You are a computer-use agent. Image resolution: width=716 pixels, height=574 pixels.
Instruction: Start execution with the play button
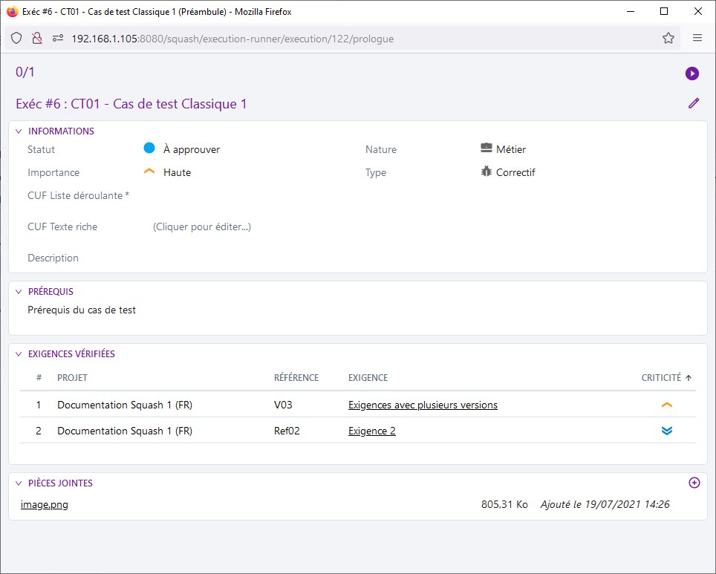tap(692, 73)
